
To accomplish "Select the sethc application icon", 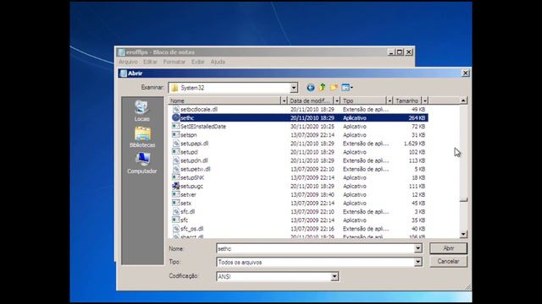I will point(175,117).
